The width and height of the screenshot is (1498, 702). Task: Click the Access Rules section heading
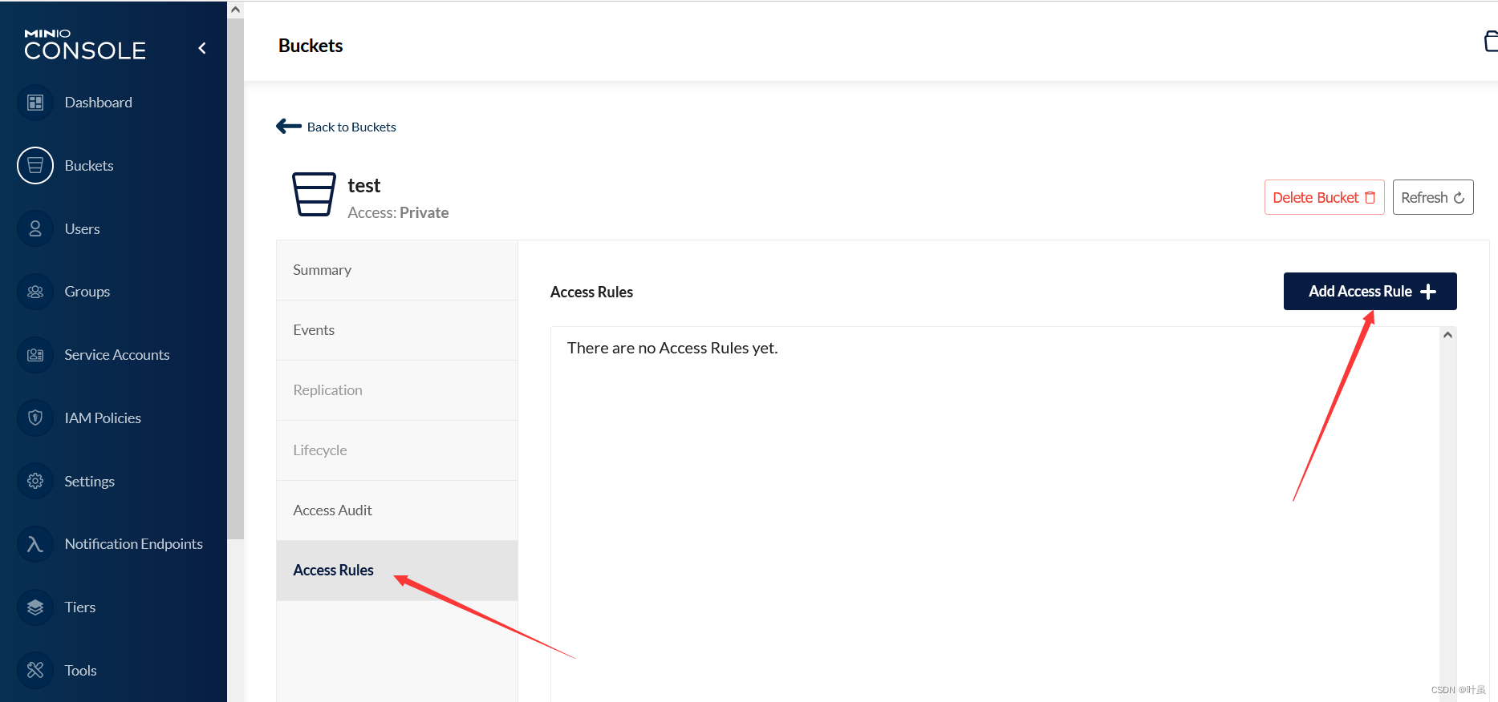[591, 292]
